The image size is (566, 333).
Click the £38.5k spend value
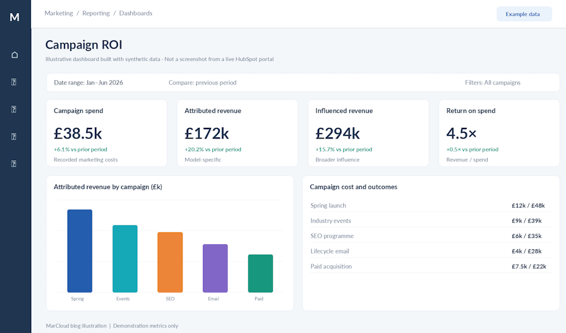78,134
